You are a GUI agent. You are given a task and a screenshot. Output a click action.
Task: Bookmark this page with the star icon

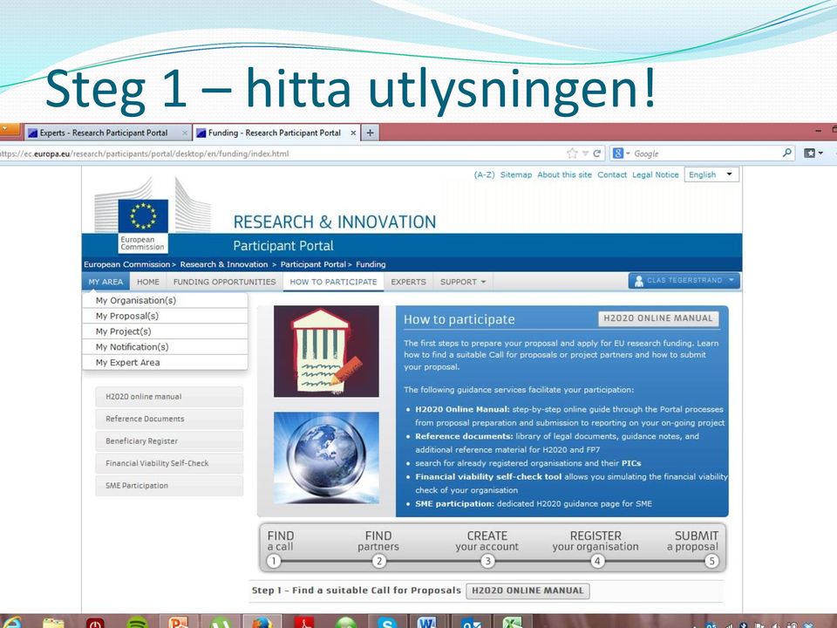point(572,154)
